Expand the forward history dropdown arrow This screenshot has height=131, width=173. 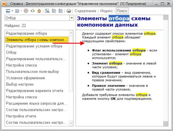coord(21,11)
